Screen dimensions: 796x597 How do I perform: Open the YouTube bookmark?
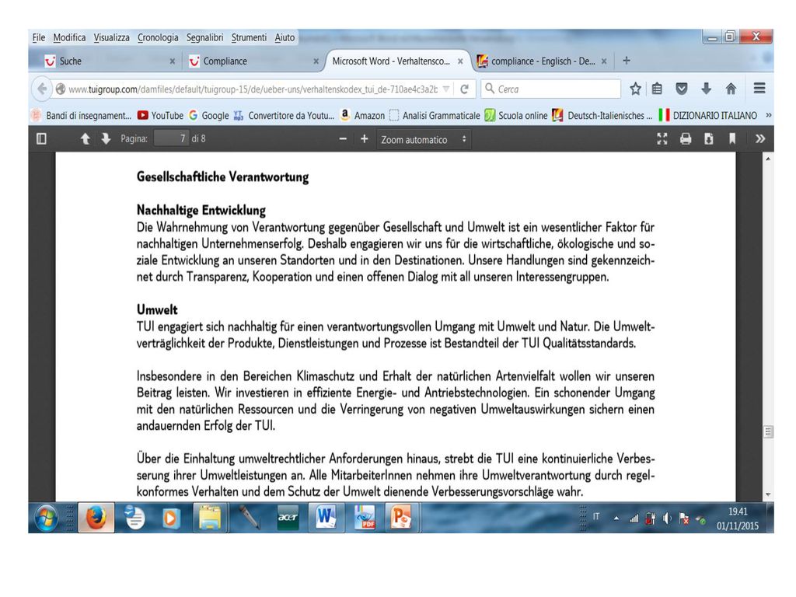[x=160, y=116]
